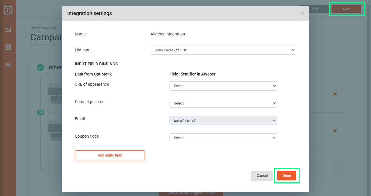Click the campaign name field in the background
The height and width of the screenshot is (196, 371).
(46, 37)
